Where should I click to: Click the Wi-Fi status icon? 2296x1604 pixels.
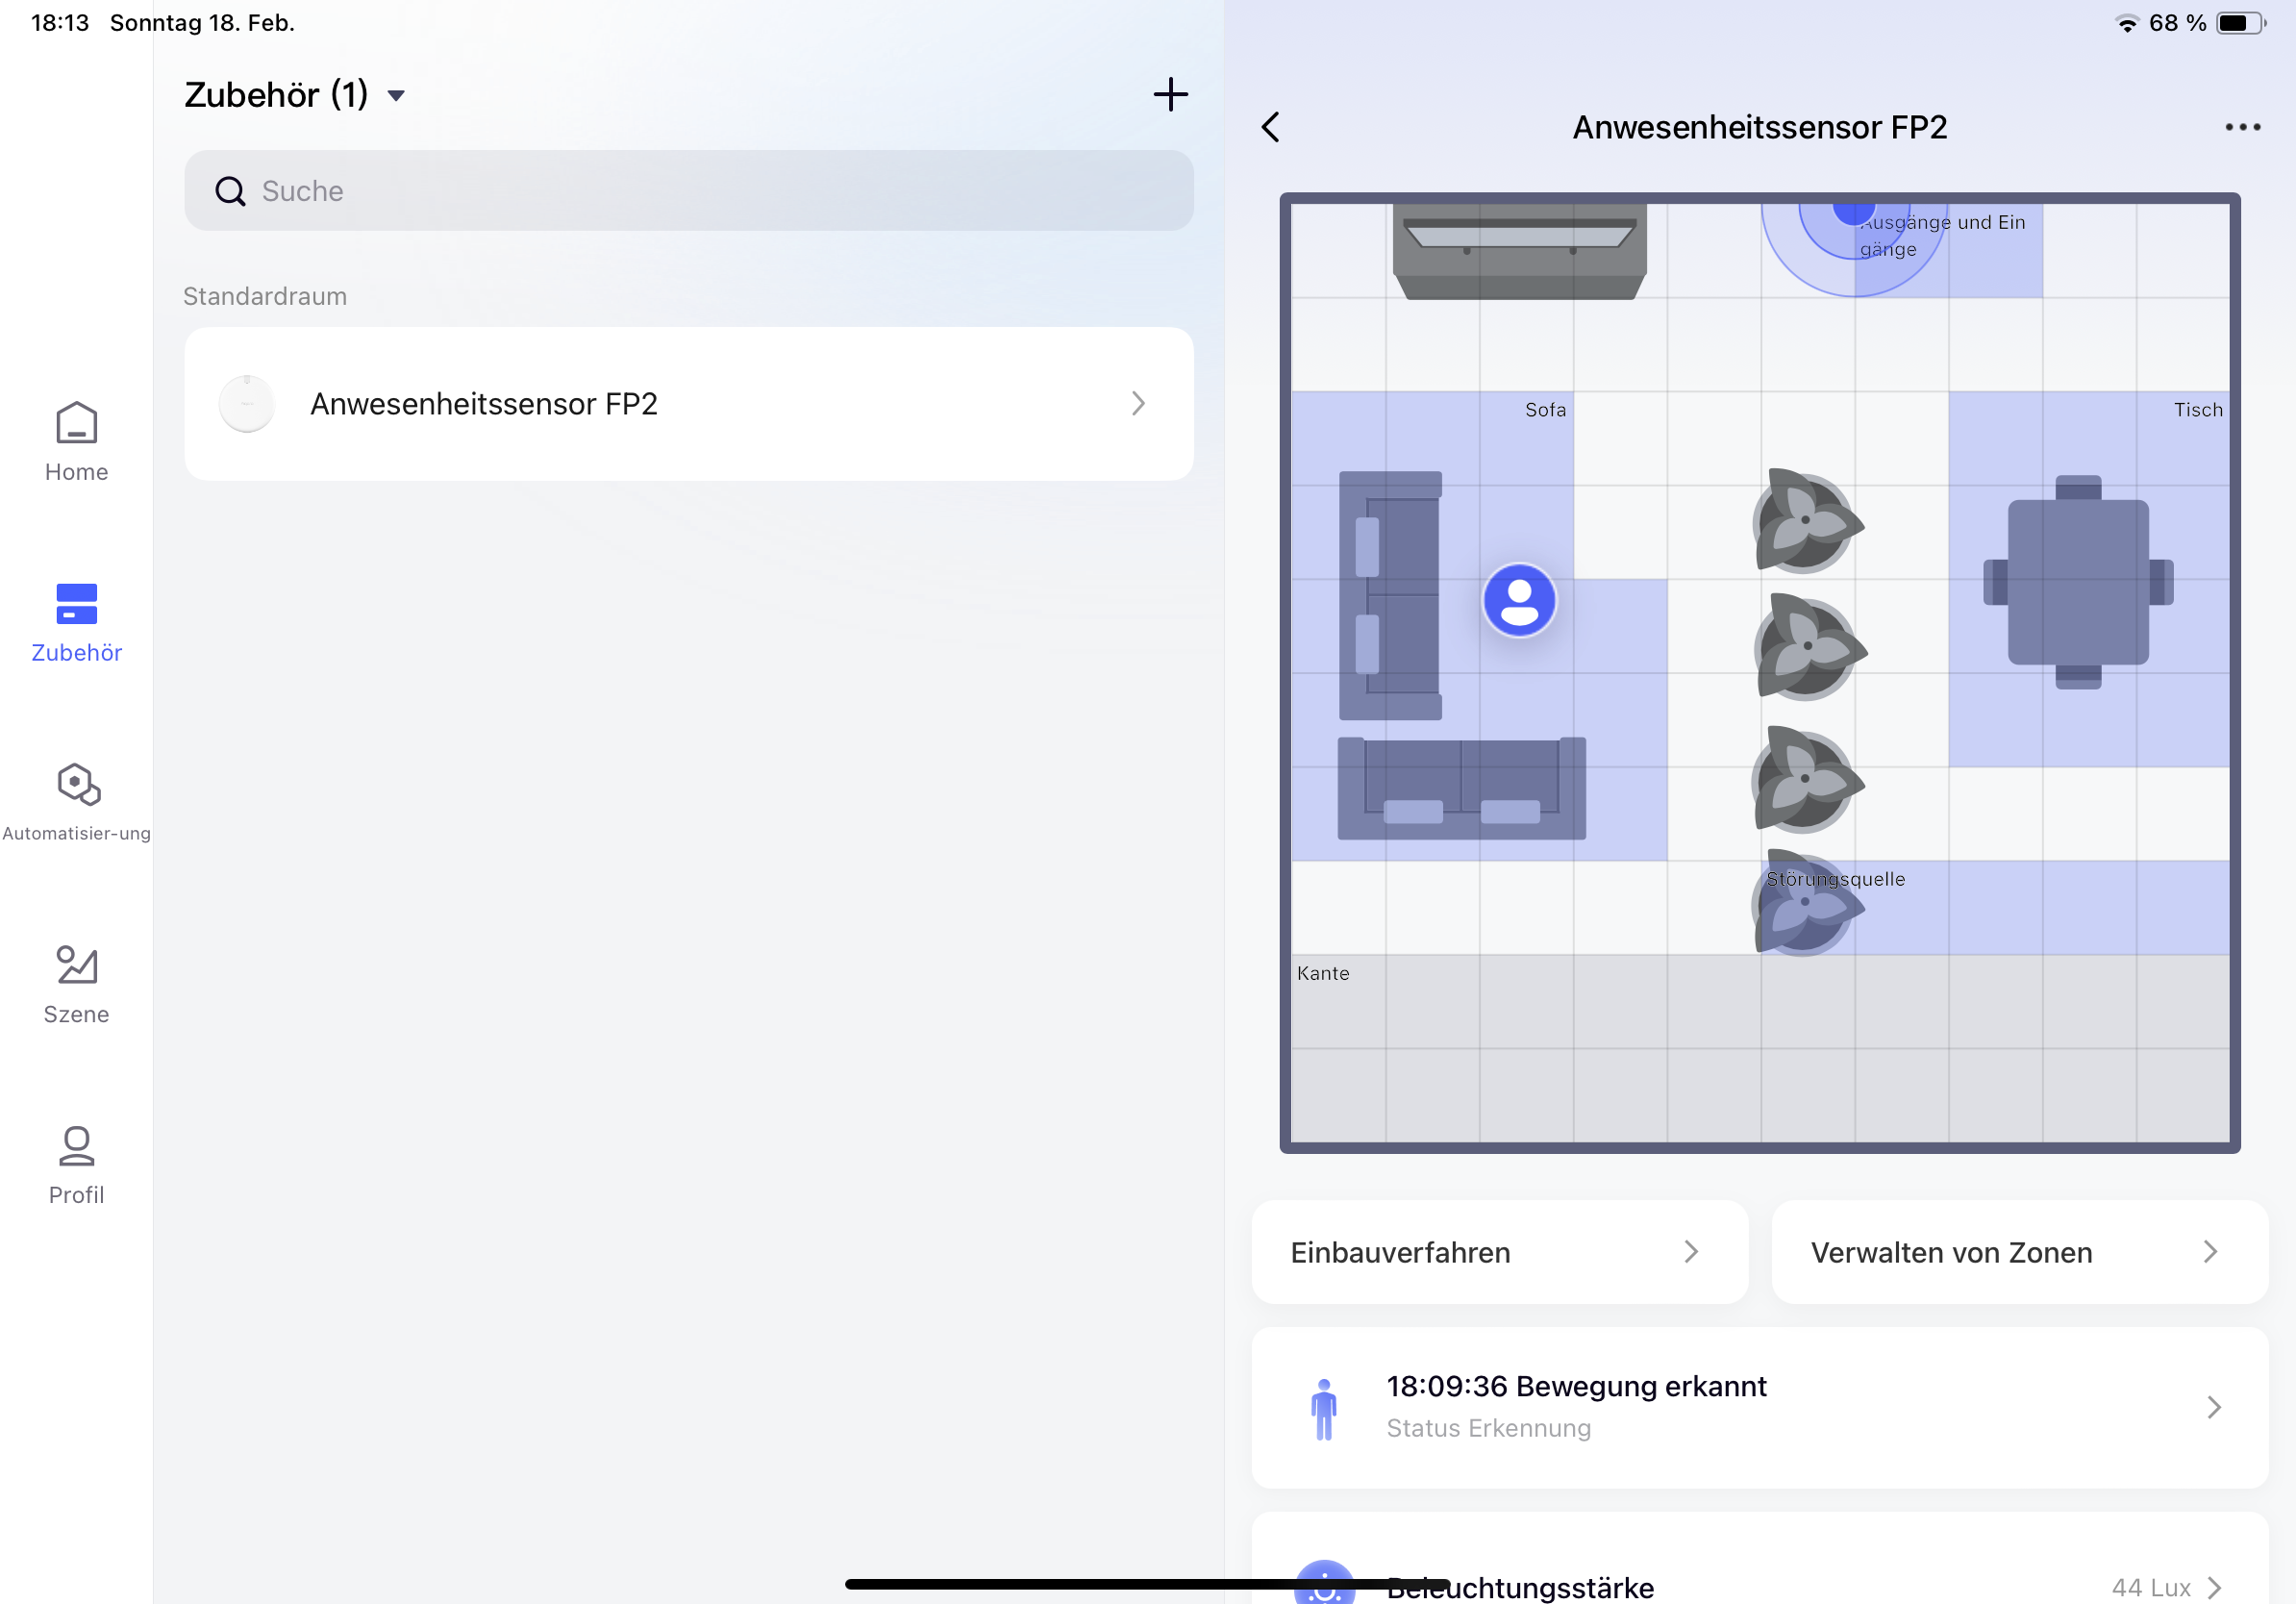coord(2127,23)
